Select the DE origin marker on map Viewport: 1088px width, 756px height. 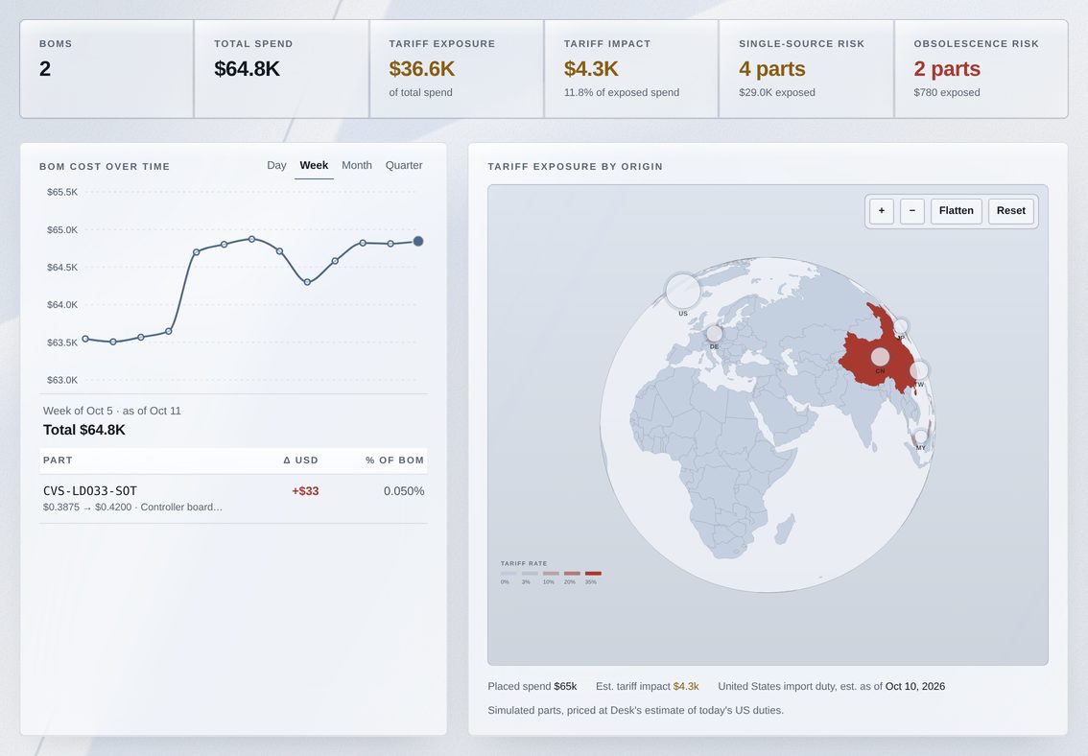pos(714,334)
